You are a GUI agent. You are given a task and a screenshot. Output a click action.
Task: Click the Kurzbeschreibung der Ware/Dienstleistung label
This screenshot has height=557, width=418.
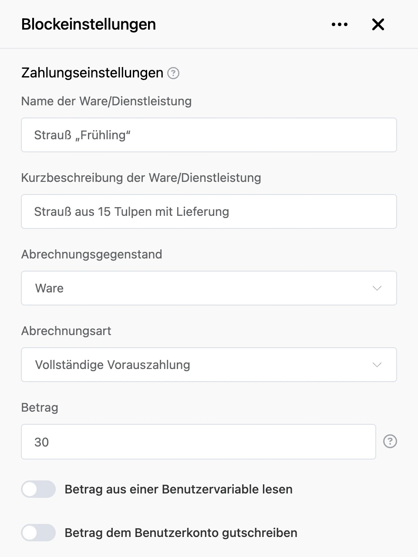tap(141, 178)
